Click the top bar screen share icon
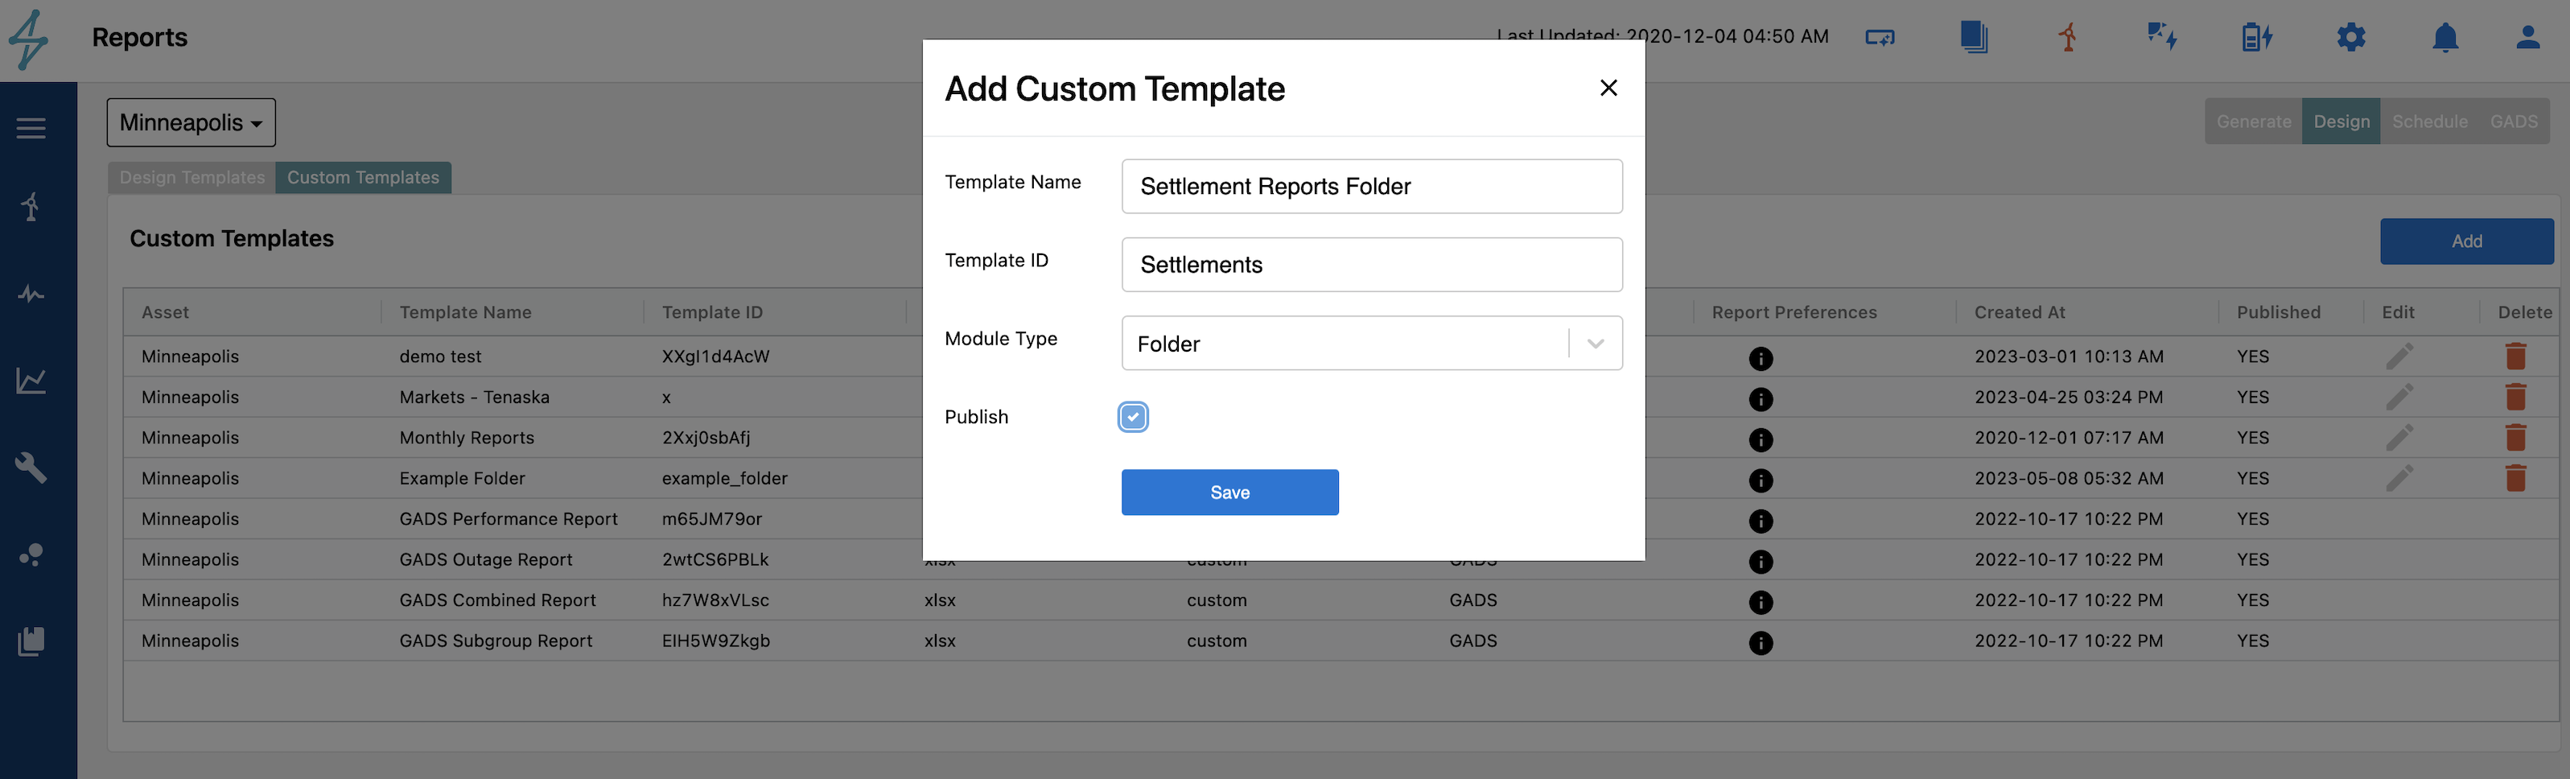This screenshot has width=2570, height=779. coord(1880,38)
